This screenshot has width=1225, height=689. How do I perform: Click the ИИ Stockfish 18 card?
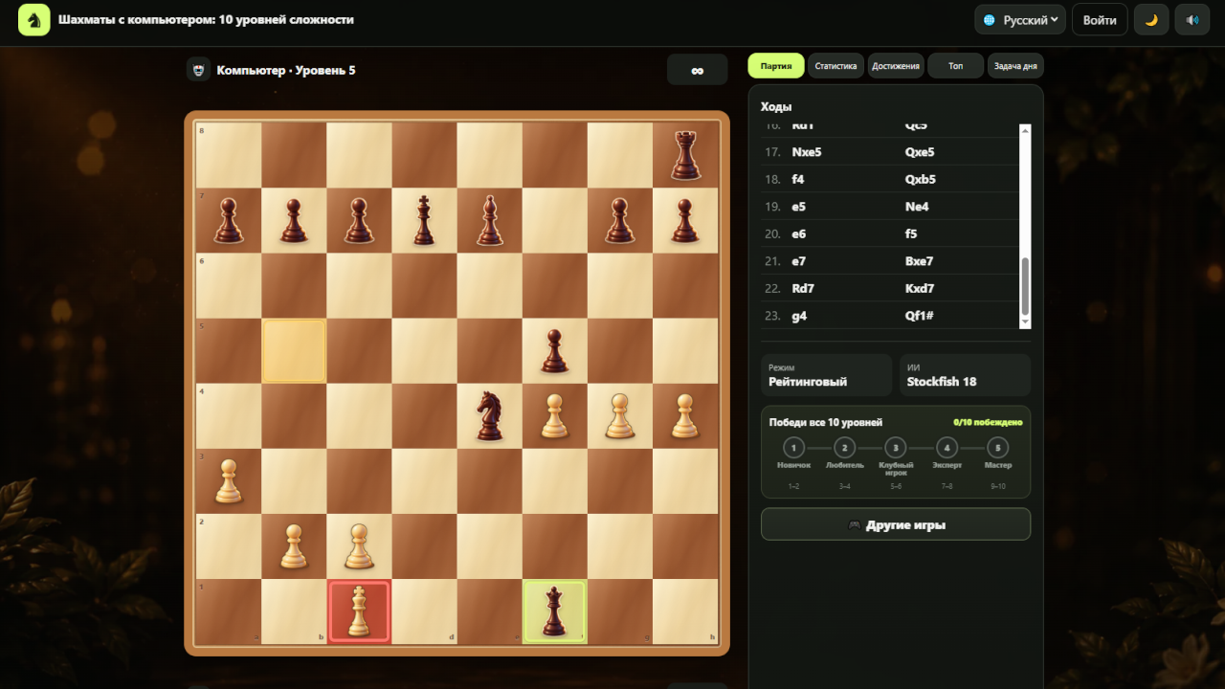[x=965, y=375]
